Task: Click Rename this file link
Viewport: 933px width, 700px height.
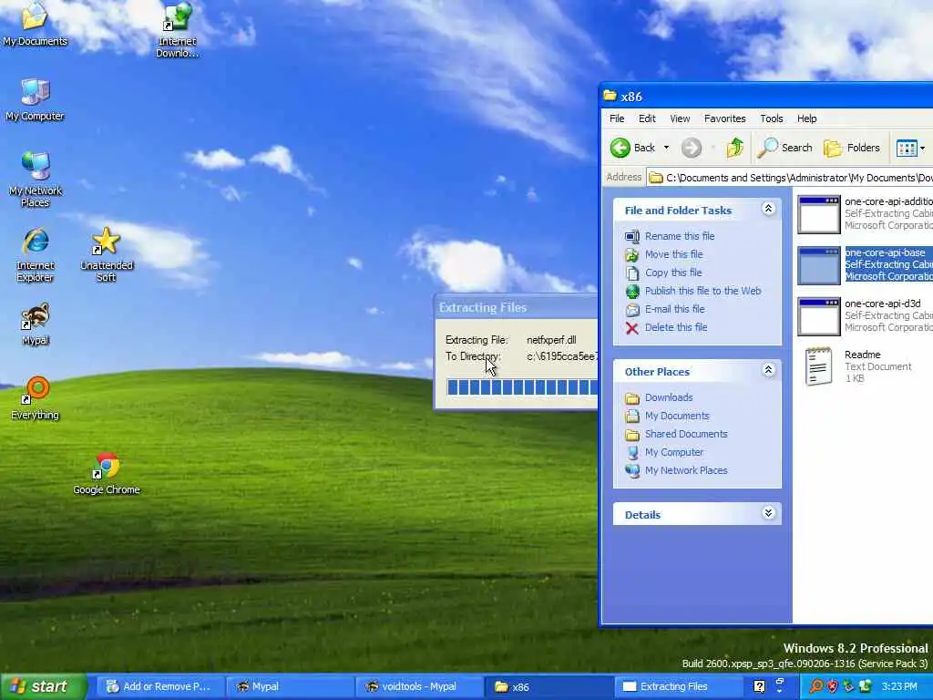Action: pos(680,236)
